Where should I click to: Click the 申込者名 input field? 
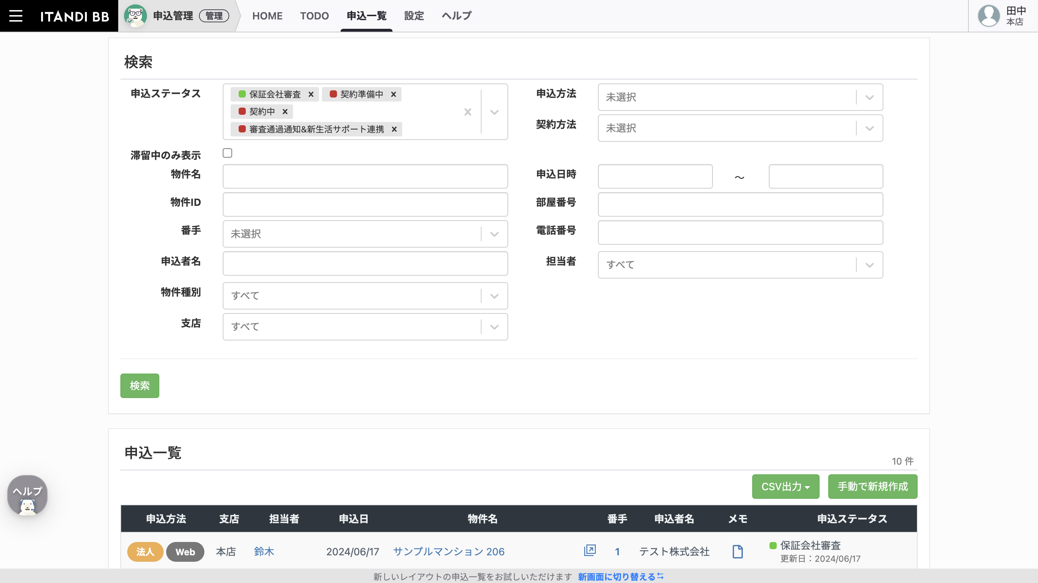[365, 263]
